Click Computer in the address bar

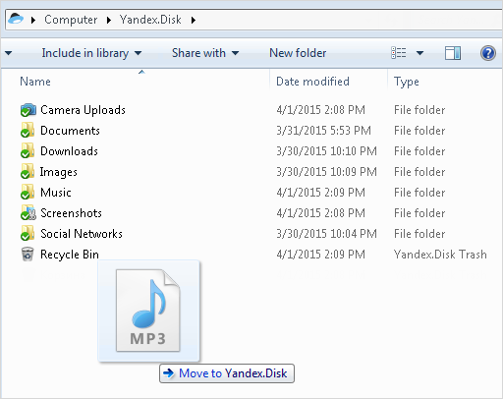coord(71,20)
